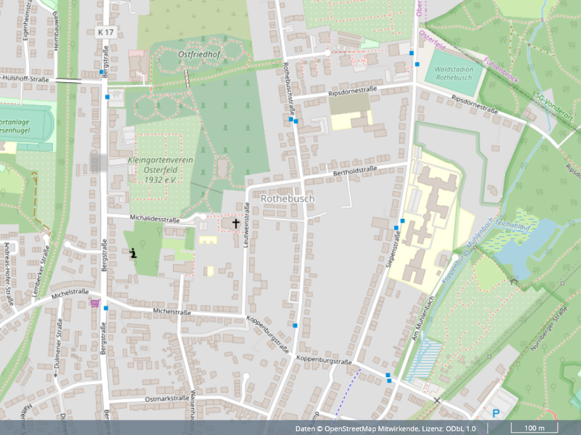Click the Am Mühlenbach street label

(423, 319)
